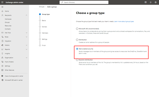Click the Group type wizard step
The height and width of the screenshot is (97, 159).
[46, 14]
